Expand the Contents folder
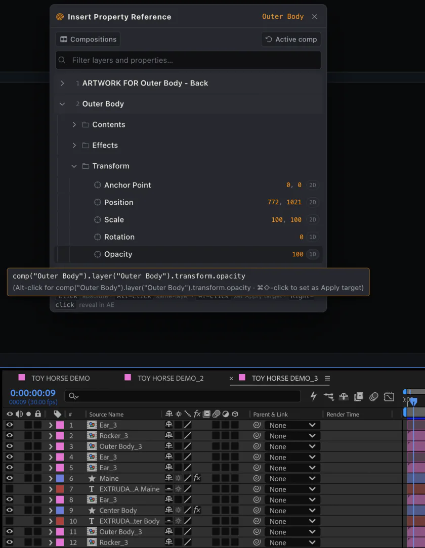 pos(74,124)
